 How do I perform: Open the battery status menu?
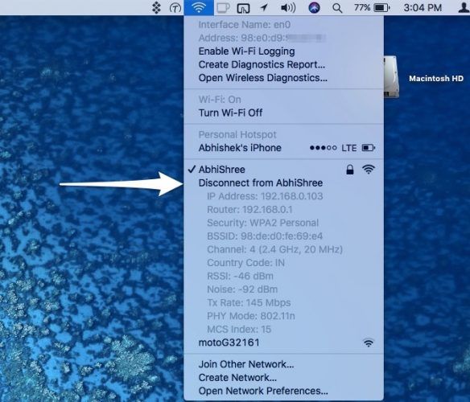pyautogui.click(x=372, y=8)
